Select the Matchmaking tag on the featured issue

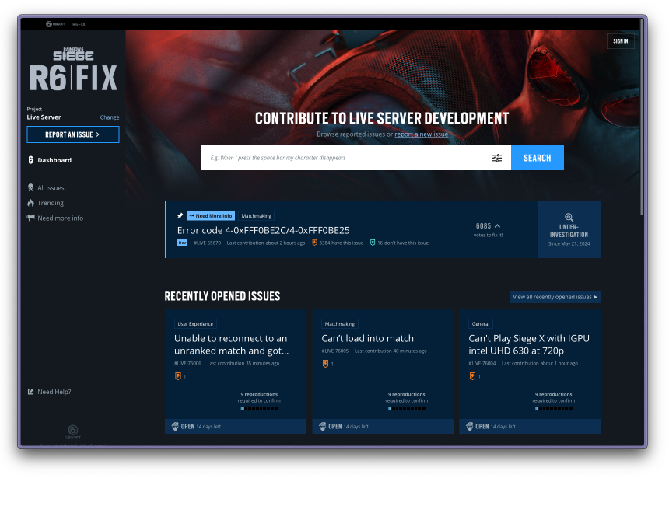256,215
